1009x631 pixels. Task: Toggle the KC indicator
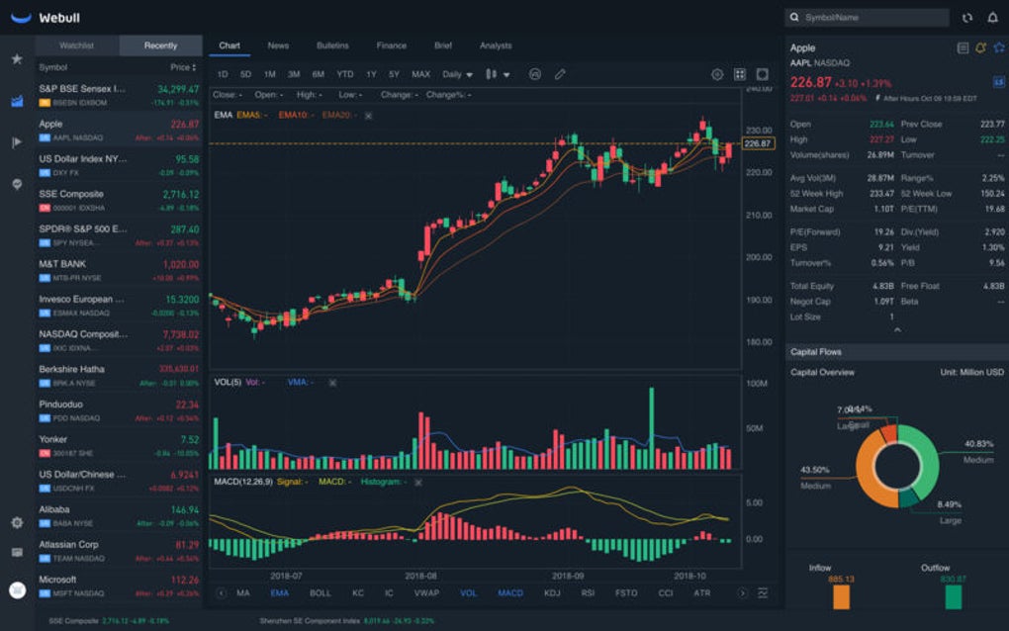(x=358, y=593)
